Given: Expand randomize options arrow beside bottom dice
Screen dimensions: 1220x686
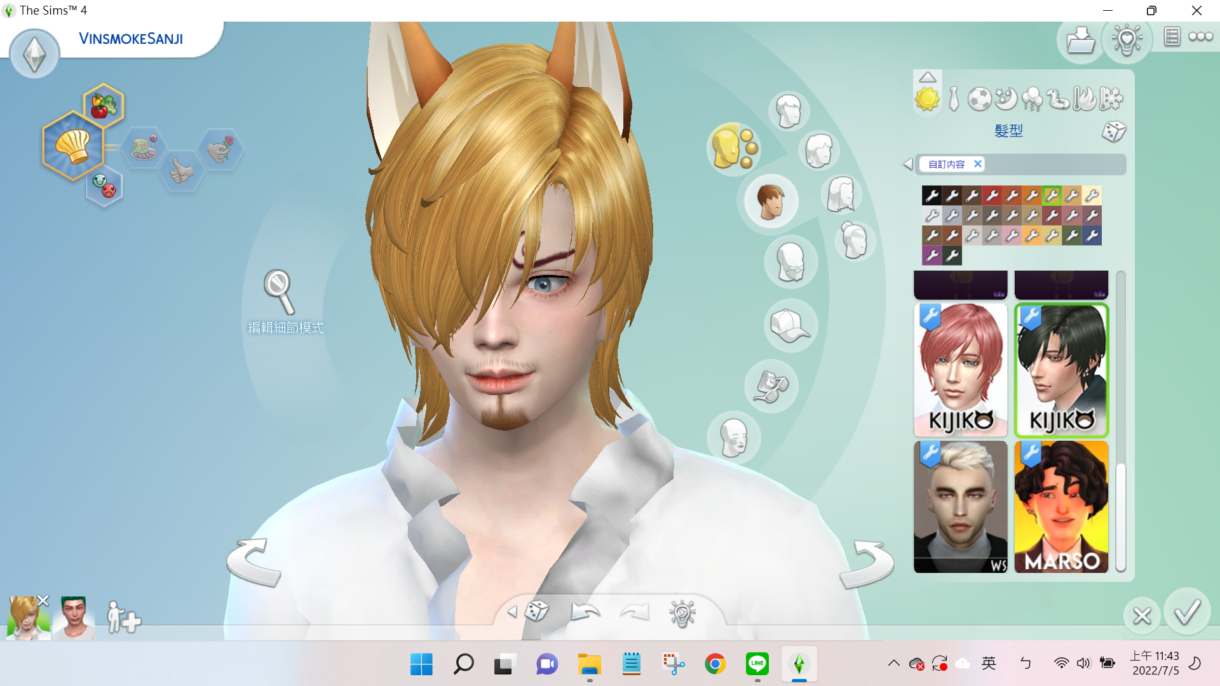Looking at the screenshot, I should click(512, 612).
